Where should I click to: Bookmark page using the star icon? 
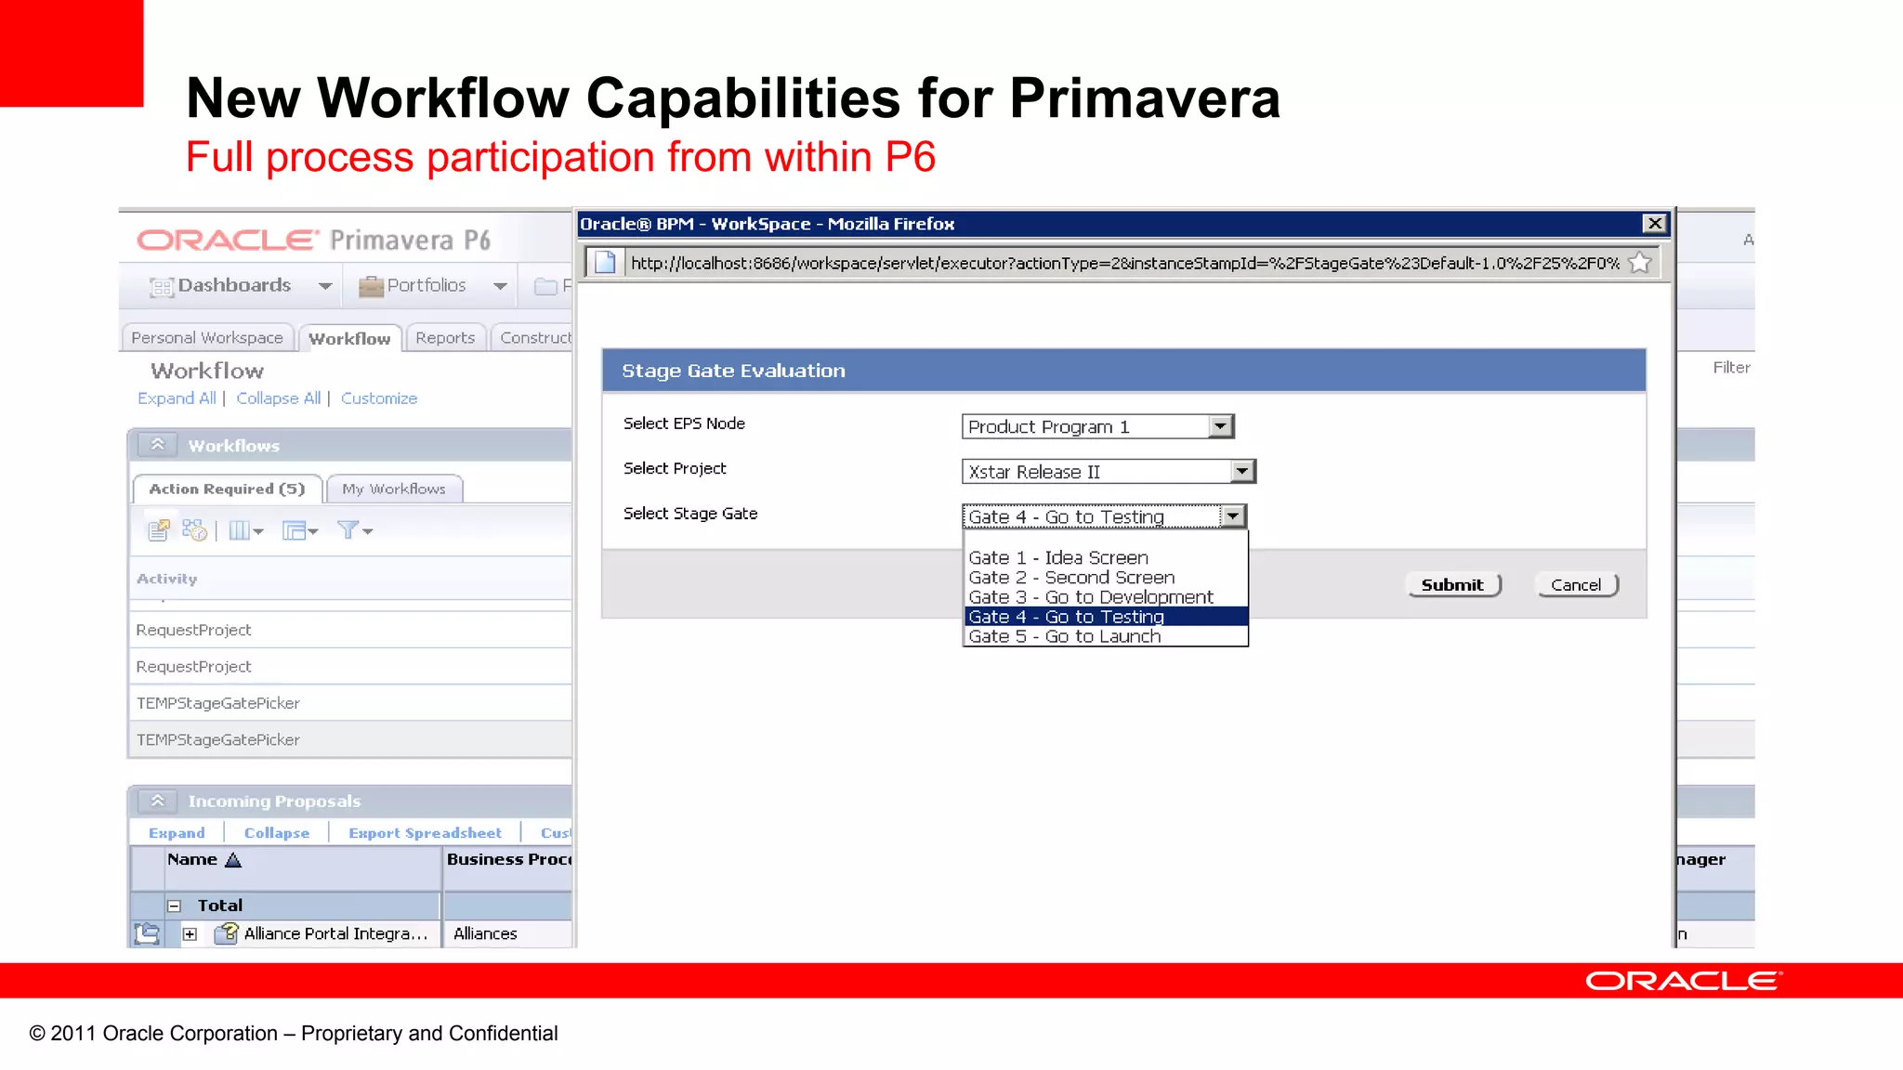[1640, 263]
